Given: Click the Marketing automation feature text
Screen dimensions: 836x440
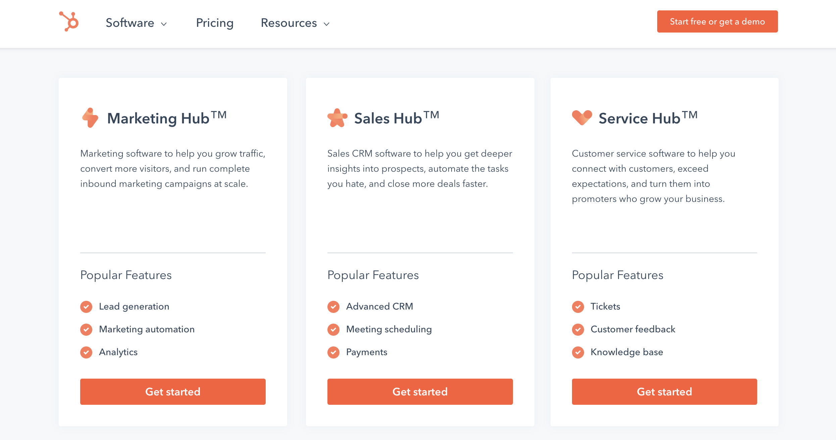Looking at the screenshot, I should pyautogui.click(x=147, y=329).
